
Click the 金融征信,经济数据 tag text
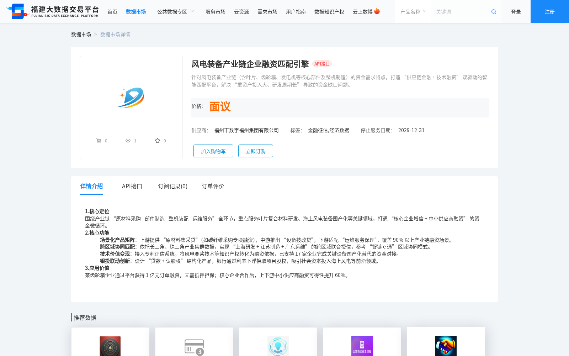coord(329,130)
